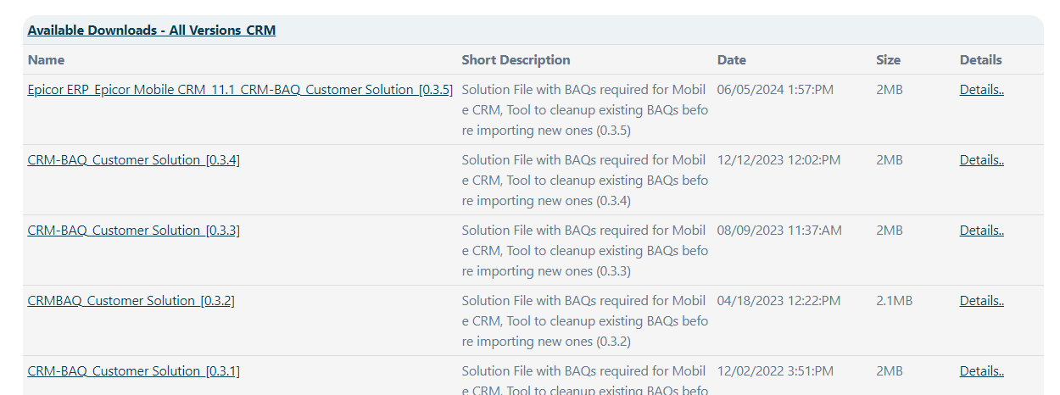
Task: Select the 2MB size in the 0.3.3 row
Action: [890, 230]
